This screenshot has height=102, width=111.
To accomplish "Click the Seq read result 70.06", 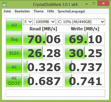I will click(x=43, y=39).
